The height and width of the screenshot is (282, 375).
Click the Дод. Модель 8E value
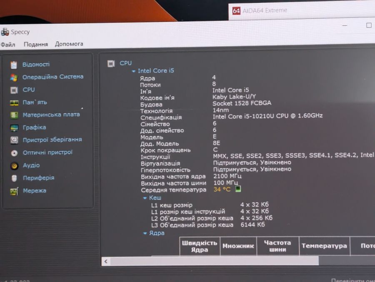[x=216, y=143]
